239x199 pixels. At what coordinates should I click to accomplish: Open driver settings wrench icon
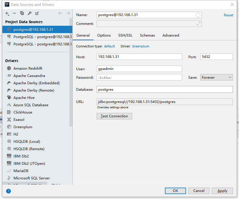click(30, 13)
